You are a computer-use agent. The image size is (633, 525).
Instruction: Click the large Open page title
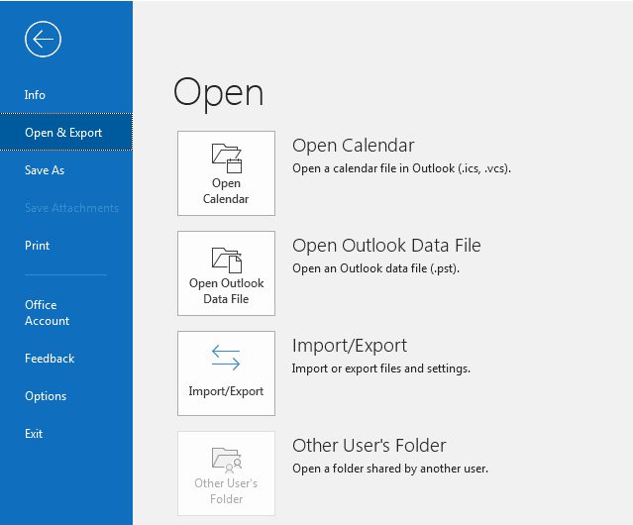tap(218, 94)
